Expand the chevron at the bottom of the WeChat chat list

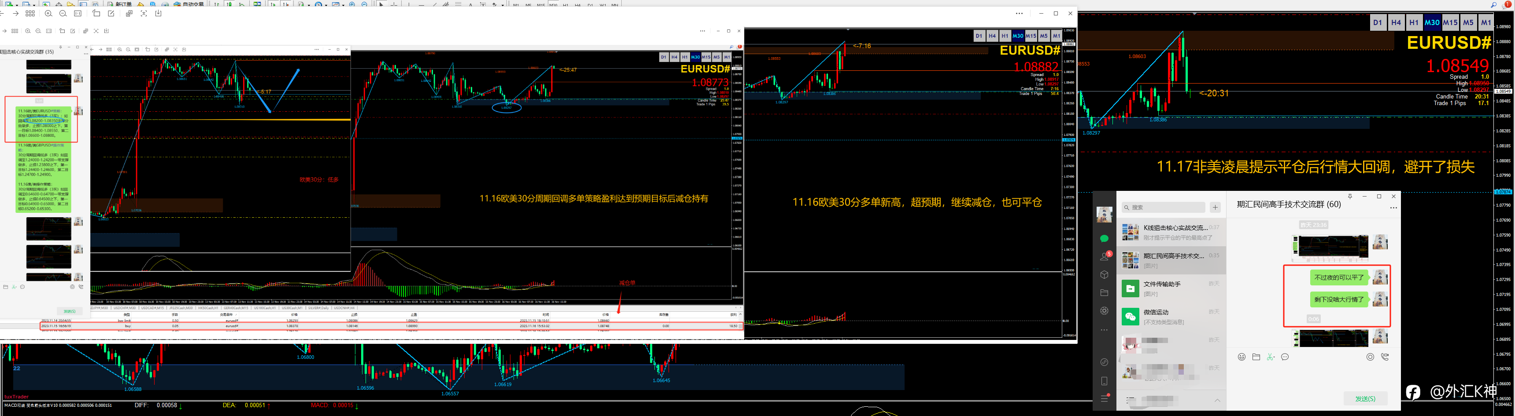coord(1217,400)
